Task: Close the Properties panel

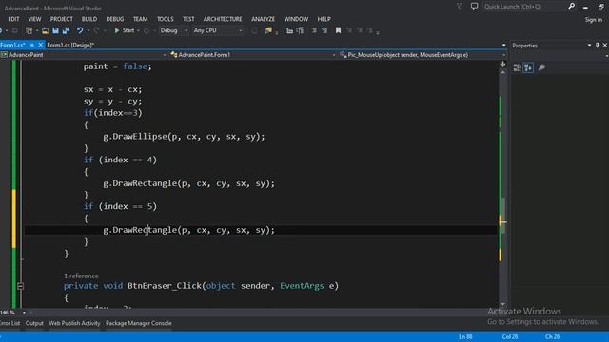Action: [x=605, y=46]
